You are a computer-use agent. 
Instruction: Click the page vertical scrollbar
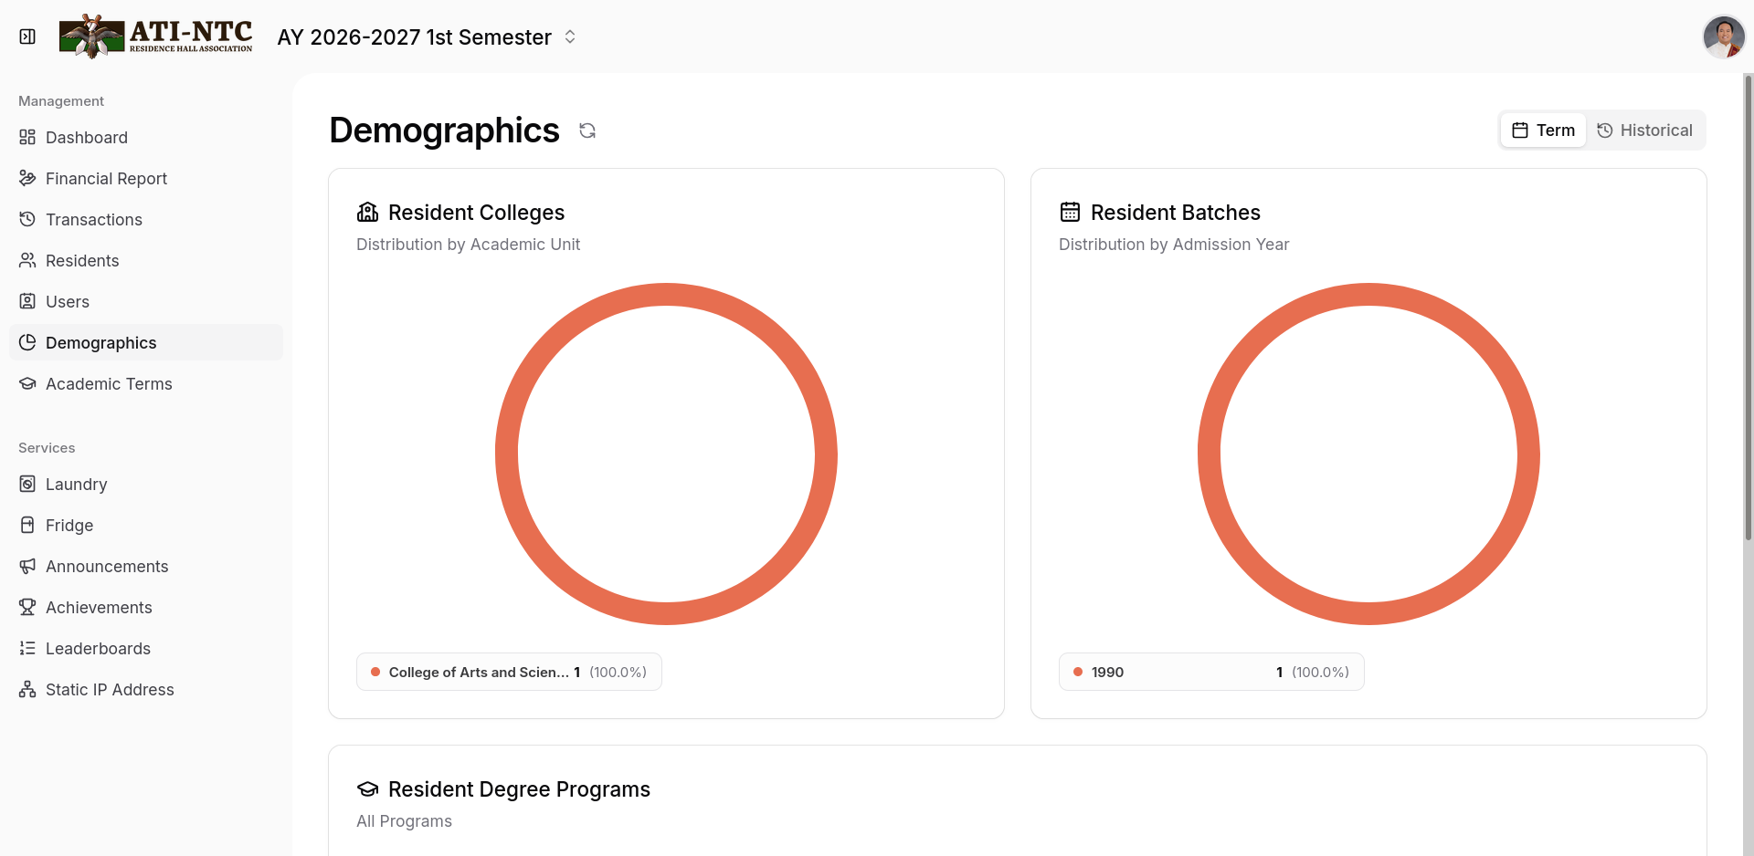[1749, 306]
